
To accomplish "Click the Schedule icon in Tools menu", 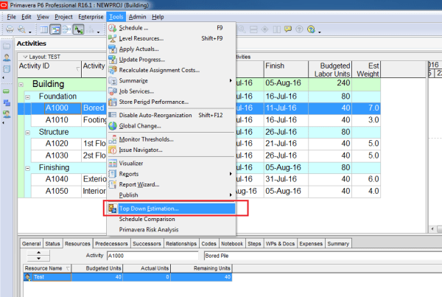I will click(113, 28).
